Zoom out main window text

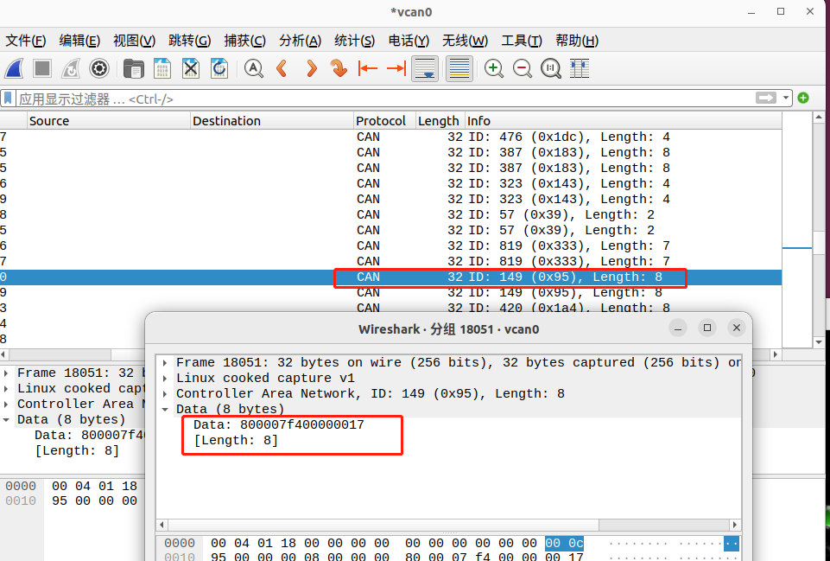click(x=523, y=69)
